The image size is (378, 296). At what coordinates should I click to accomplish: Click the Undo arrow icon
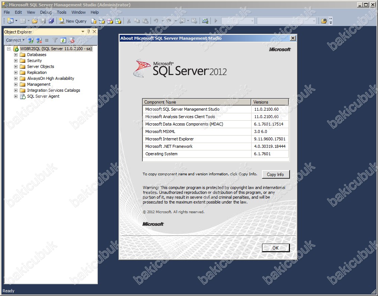(x=156, y=21)
